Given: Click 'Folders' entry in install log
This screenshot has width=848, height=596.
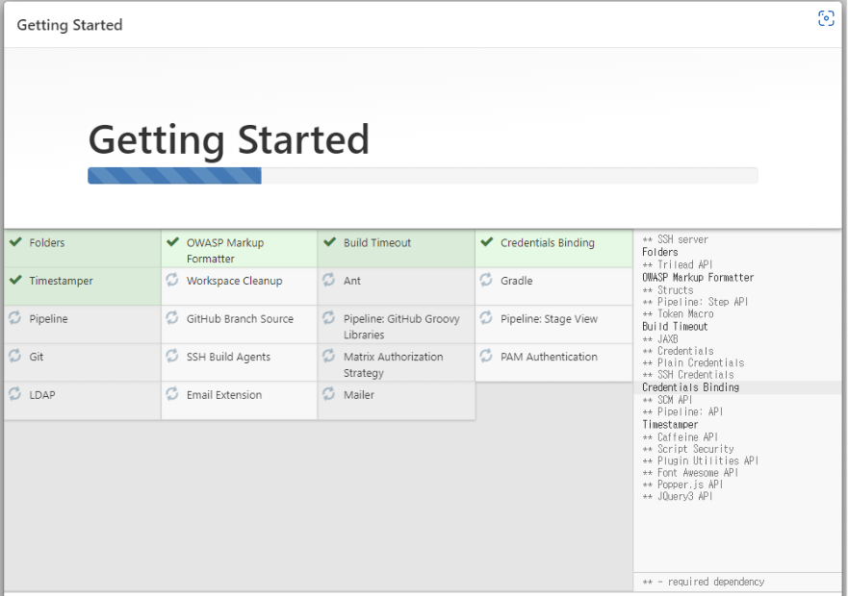Looking at the screenshot, I should click(659, 252).
